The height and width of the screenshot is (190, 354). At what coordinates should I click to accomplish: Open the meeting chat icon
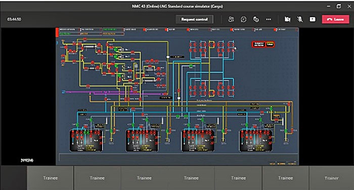coord(244,19)
